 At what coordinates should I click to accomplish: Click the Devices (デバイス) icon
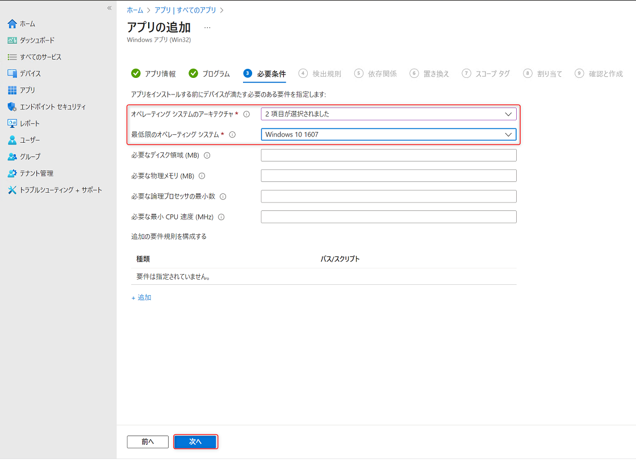click(x=12, y=73)
